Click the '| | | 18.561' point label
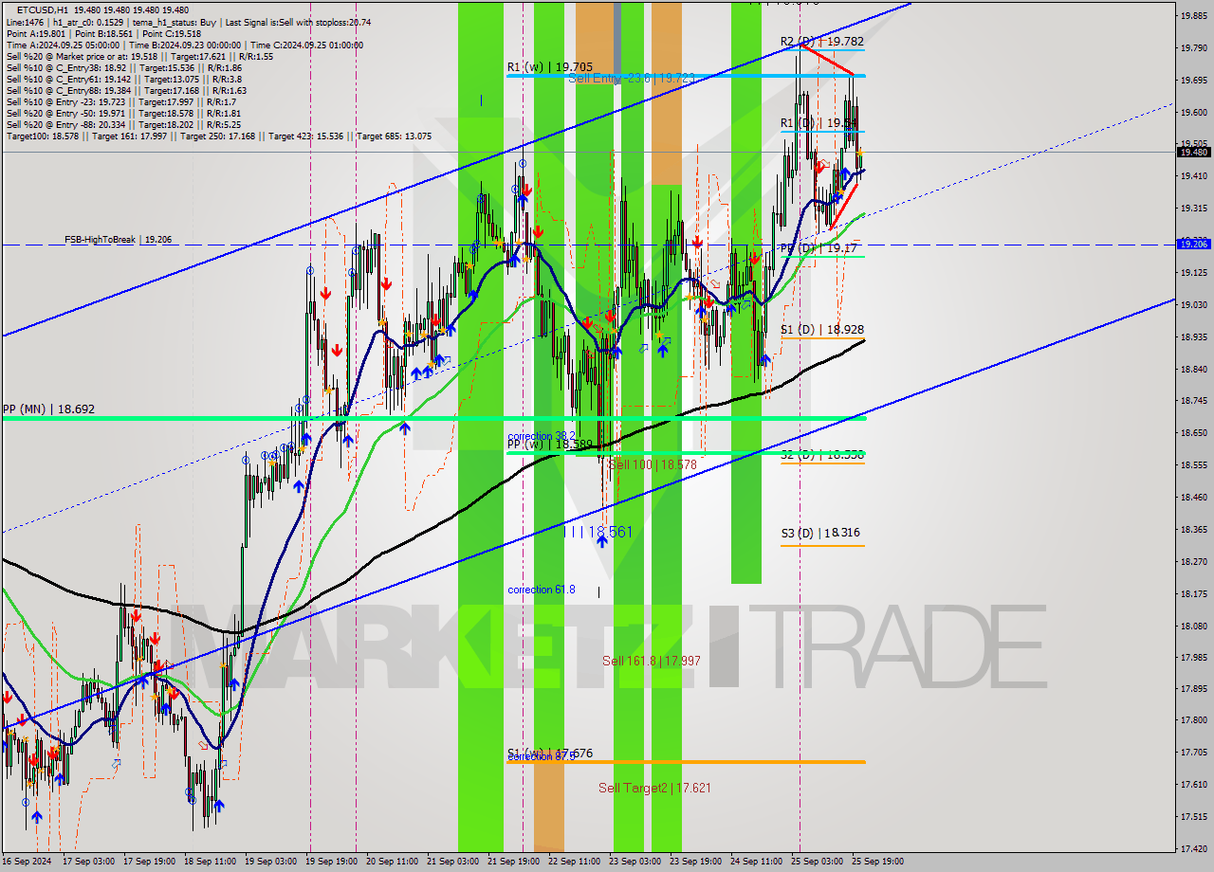Image resolution: width=1214 pixels, height=872 pixels. [598, 533]
